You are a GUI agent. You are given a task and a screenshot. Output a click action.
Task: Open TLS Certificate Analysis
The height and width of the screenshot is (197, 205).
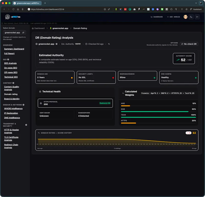[x=11, y=138]
